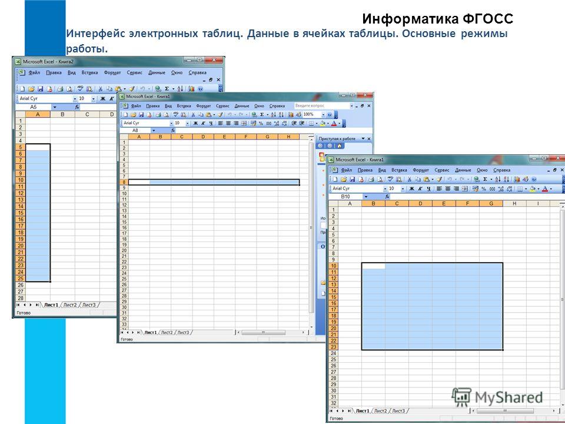This screenshot has width=565, height=424.
Task: Open Вставка menu in Книга2 window
Action: click(x=89, y=72)
